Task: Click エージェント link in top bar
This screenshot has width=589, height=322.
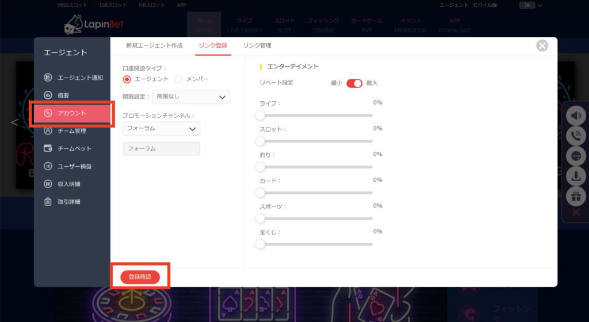Action: coord(454,5)
